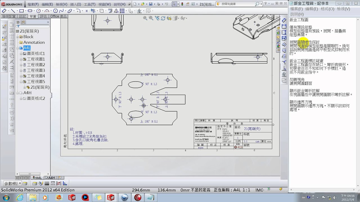Click the Layer Properties icon in bottom toolbar
This screenshot has height=202, width=360.
[25, 183]
